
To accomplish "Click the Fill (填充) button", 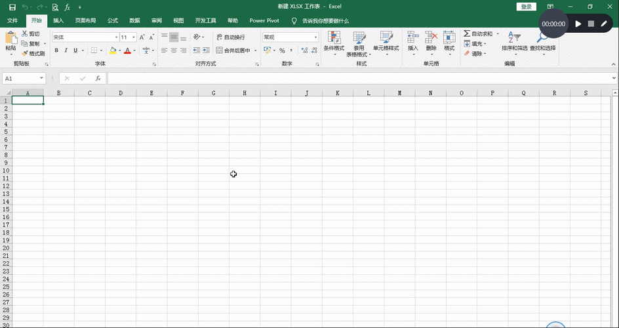I will click(475, 44).
